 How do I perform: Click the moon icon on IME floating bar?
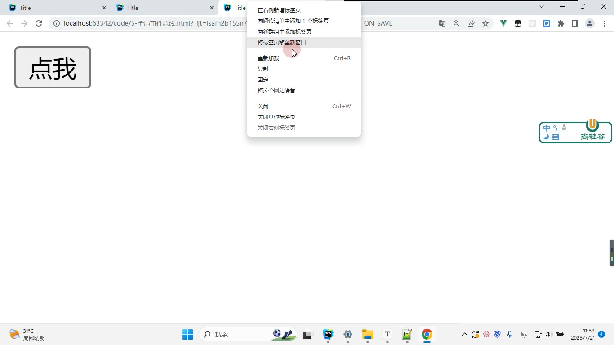pos(546,137)
